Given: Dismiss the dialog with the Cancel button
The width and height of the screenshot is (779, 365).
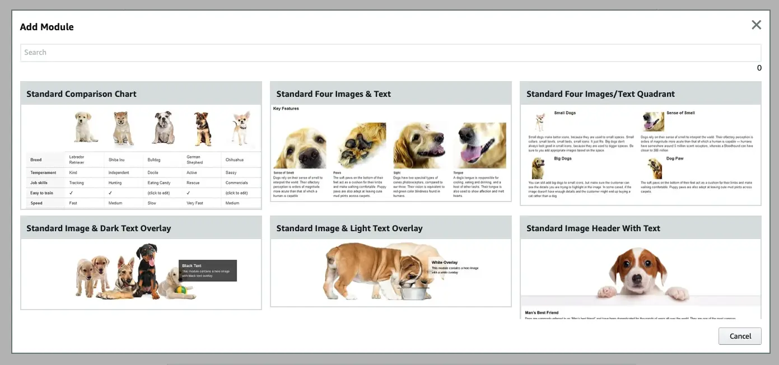Looking at the screenshot, I should (740, 336).
